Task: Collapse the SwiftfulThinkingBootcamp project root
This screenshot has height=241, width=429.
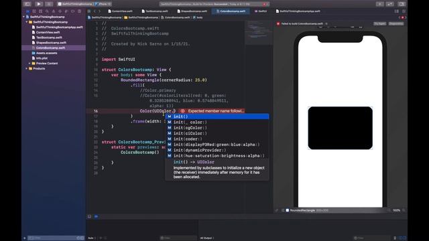Action: pyautogui.click(x=24, y=17)
